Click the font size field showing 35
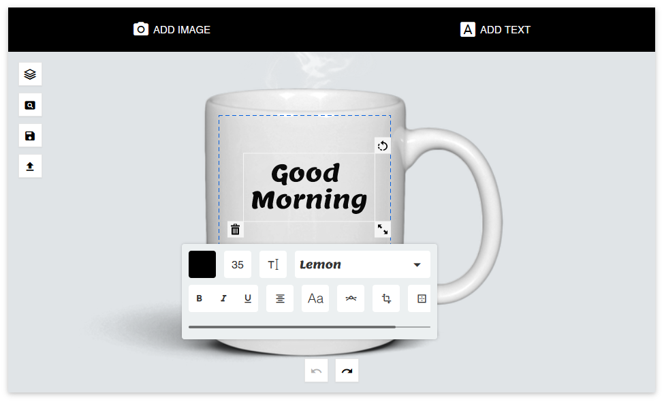This screenshot has height=402, width=664. tap(238, 264)
